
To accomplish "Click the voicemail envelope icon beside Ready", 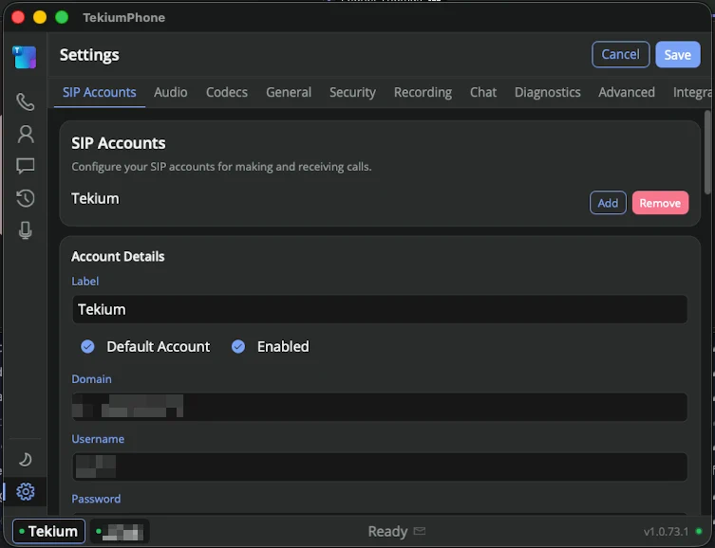I will coord(420,531).
